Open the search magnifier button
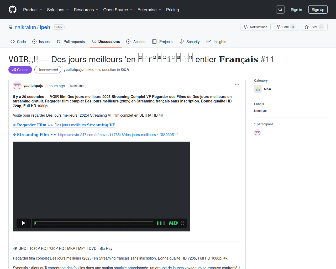The width and height of the screenshot is (336, 269). (280, 9)
